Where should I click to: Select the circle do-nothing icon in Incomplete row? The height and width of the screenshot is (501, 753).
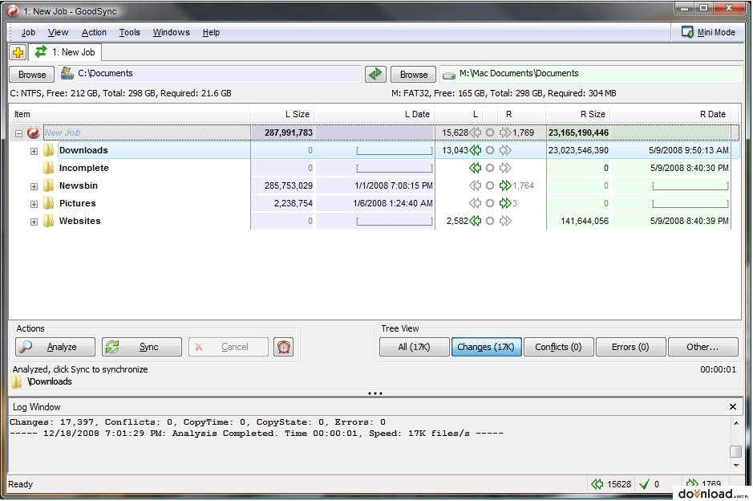(490, 168)
